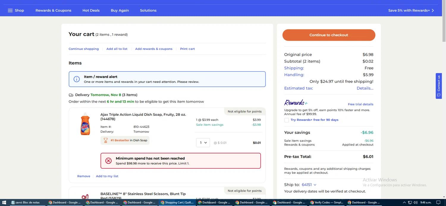Show hidden system tray icons

point(404,202)
